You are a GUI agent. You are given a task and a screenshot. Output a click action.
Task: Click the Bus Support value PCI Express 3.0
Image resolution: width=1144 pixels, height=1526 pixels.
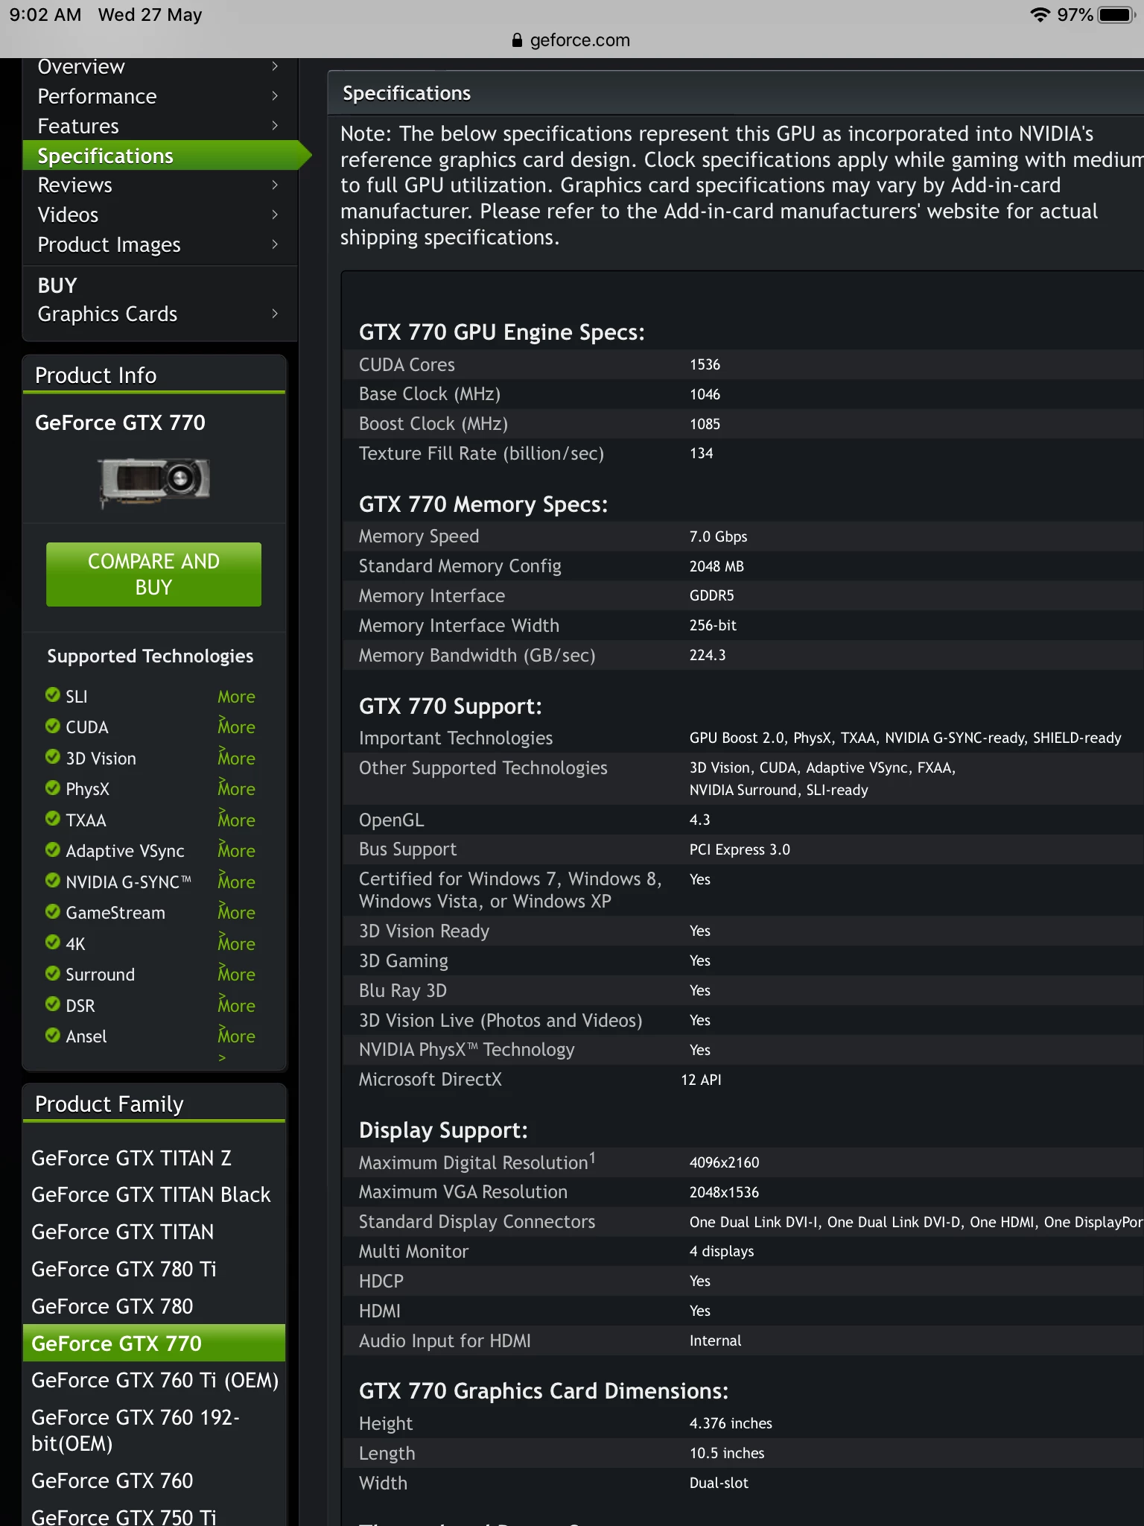tap(740, 850)
